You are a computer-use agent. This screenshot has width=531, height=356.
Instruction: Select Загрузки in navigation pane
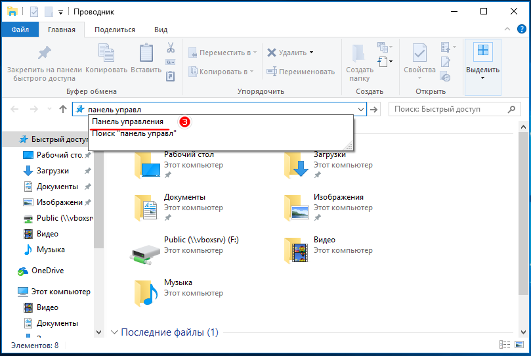[53, 171]
